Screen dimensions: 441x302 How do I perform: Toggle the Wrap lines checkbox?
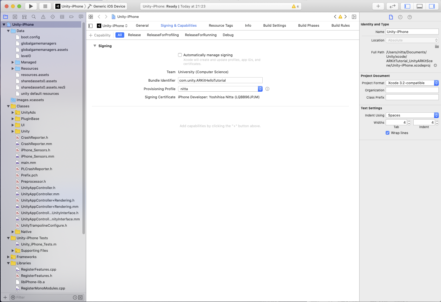388,133
